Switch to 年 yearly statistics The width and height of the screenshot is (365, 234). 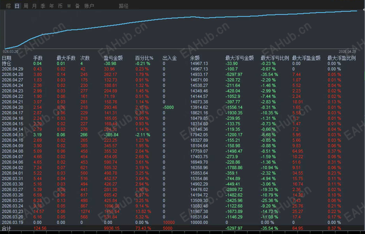51,6
